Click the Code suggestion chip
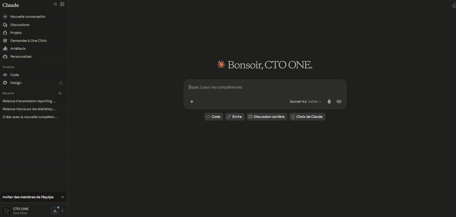This screenshot has height=217, width=456. [213, 117]
